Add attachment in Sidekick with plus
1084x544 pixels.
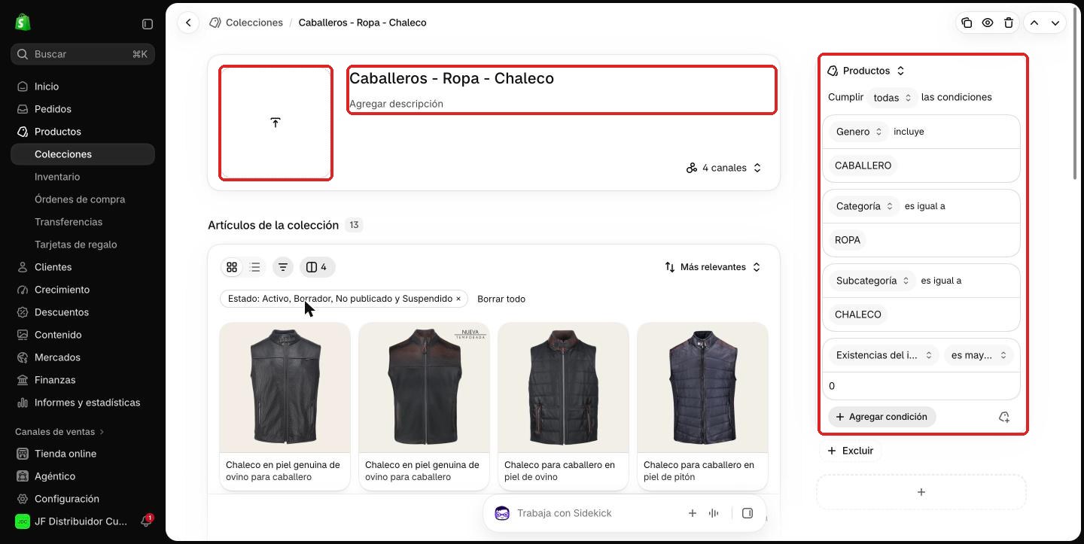click(x=692, y=513)
